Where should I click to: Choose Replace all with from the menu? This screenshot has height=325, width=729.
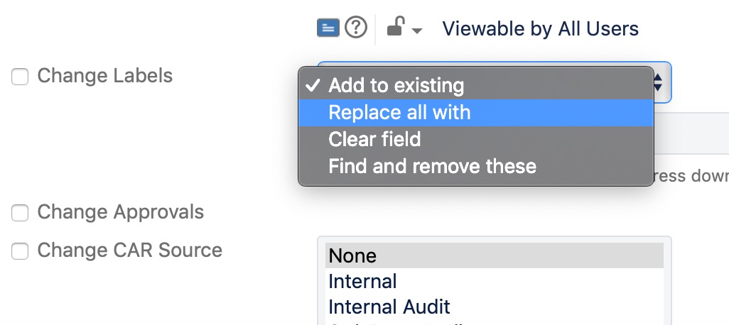[399, 113]
